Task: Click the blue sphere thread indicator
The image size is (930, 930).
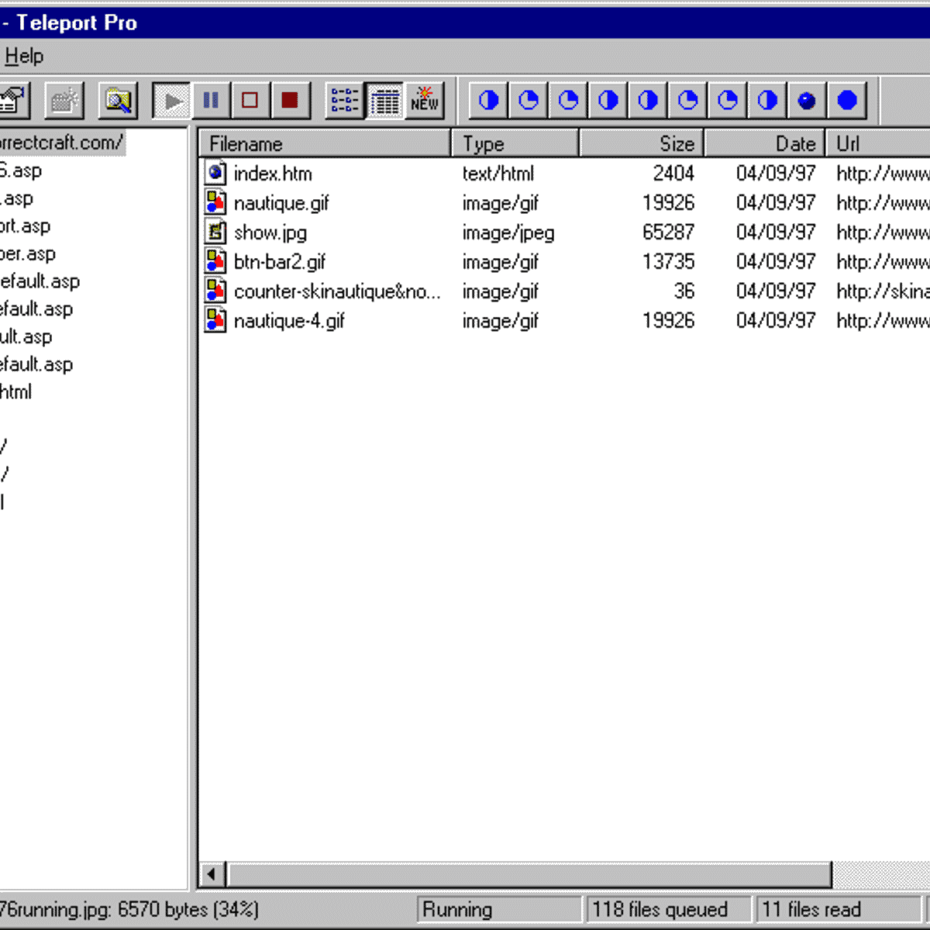Action: [807, 100]
